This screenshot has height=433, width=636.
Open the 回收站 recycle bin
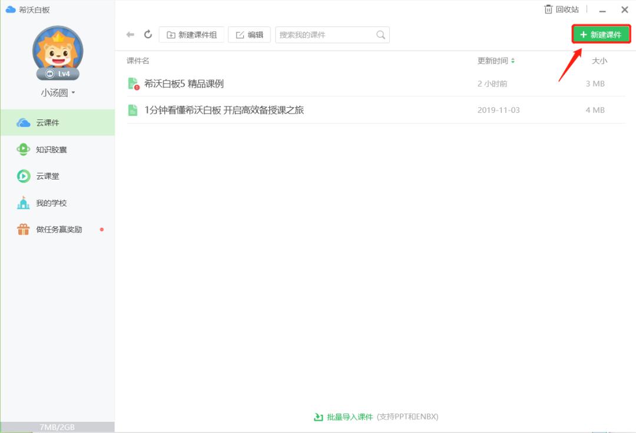click(x=560, y=9)
